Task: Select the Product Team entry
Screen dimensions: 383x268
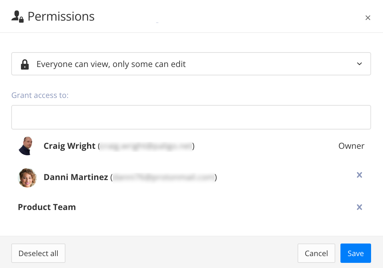Action: pos(47,207)
